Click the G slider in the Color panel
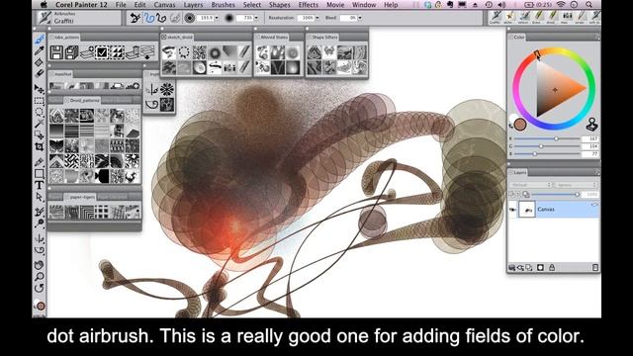Viewport: 633px width, 356px height. tap(547, 146)
